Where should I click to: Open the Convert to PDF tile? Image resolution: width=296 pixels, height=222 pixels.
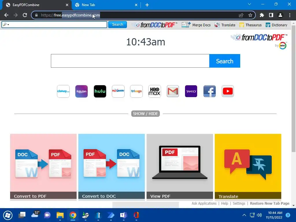tap(43, 166)
